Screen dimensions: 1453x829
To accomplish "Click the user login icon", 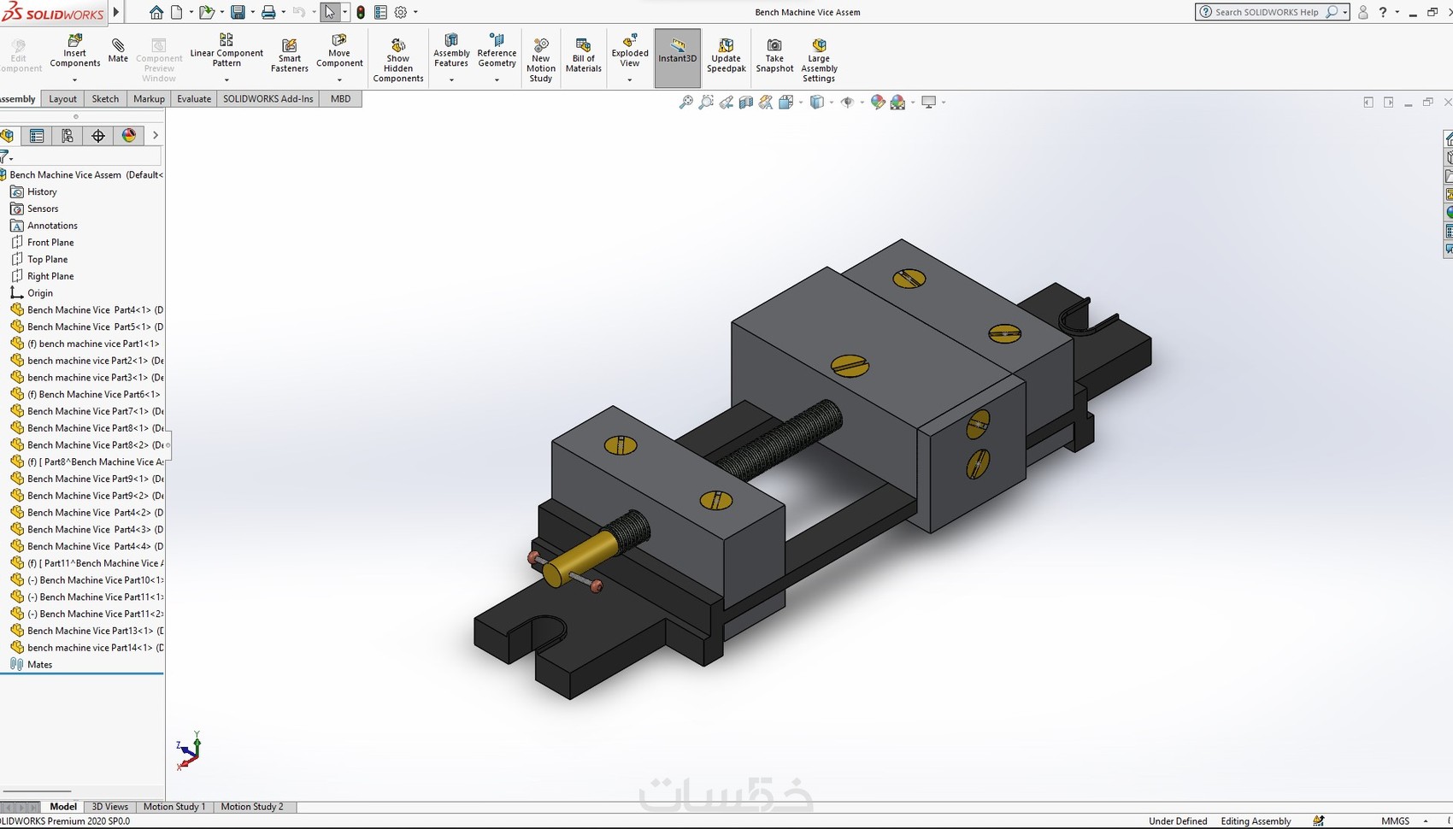I will coord(1363,12).
